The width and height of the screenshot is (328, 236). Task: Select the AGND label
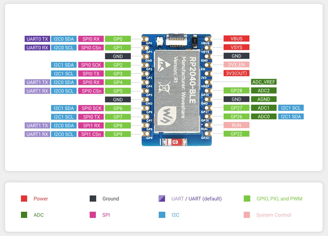(x=264, y=99)
